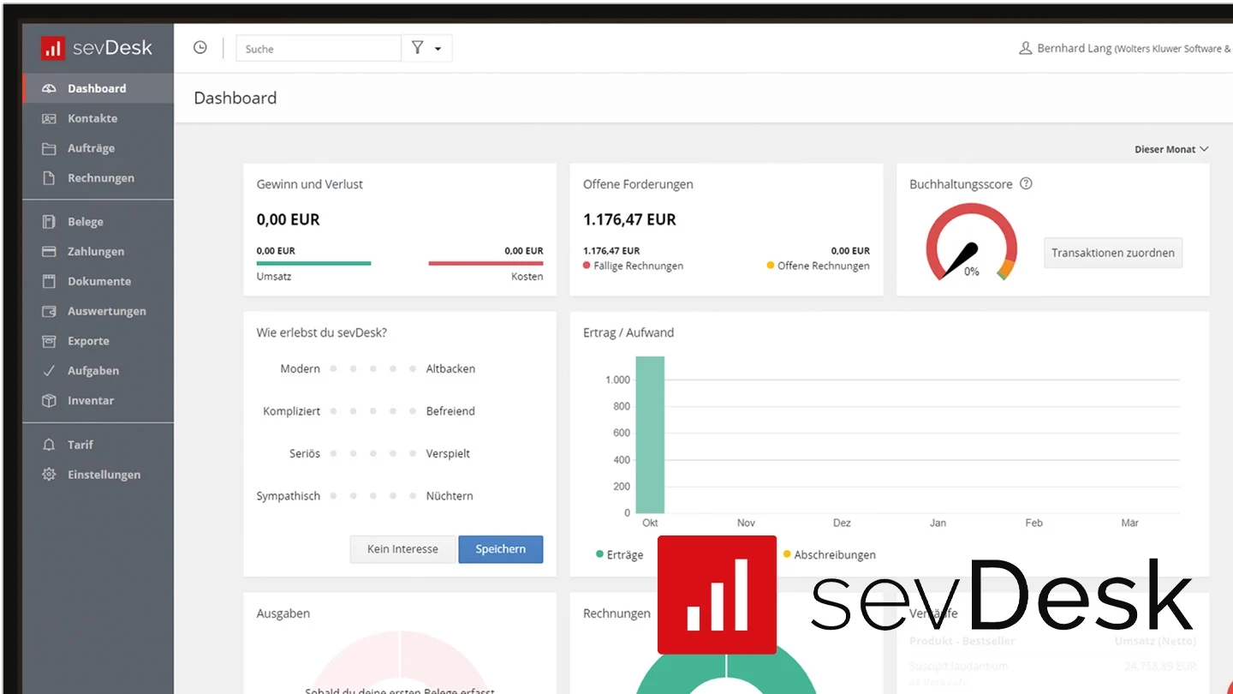Click the Belege receipt icon
Image resolution: width=1233 pixels, height=694 pixels.
pos(49,222)
